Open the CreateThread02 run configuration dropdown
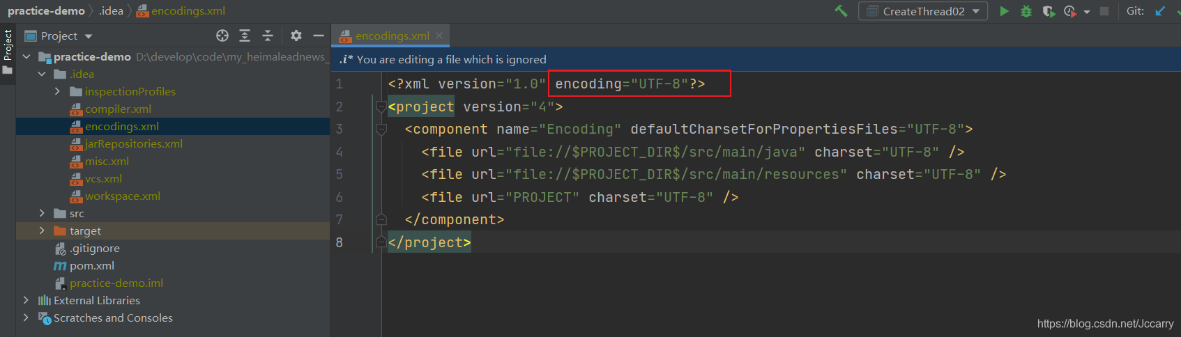Viewport: 1181px width, 337px height. [923, 11]
